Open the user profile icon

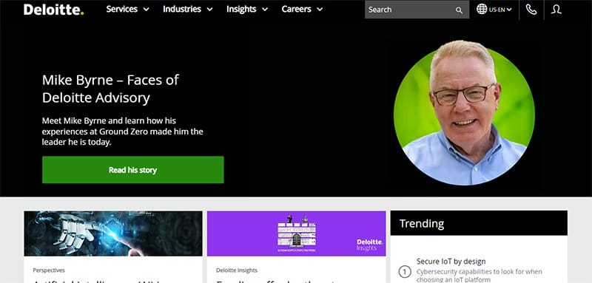556,10
